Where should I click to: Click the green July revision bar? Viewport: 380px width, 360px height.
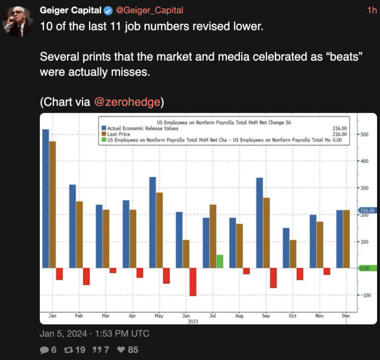(220, 261)
